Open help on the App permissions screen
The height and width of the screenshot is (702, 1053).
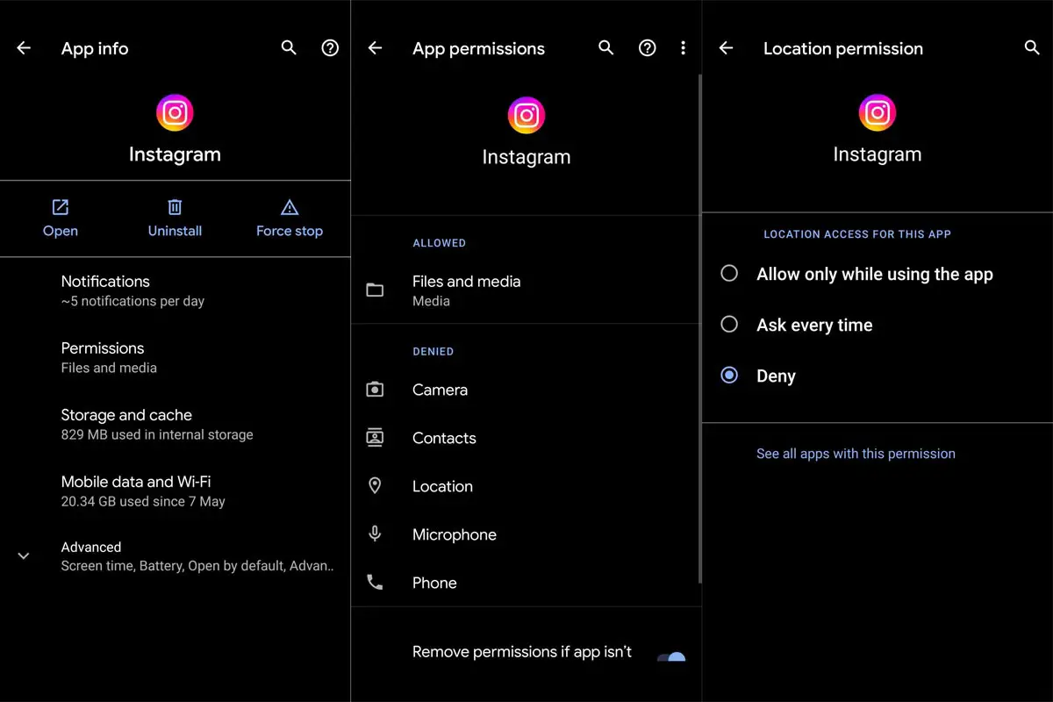[x=648, y=48]
